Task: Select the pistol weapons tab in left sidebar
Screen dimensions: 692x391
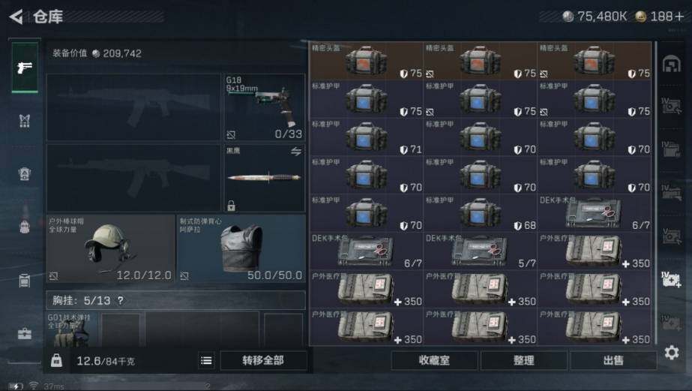Action: tap(25, 68)
